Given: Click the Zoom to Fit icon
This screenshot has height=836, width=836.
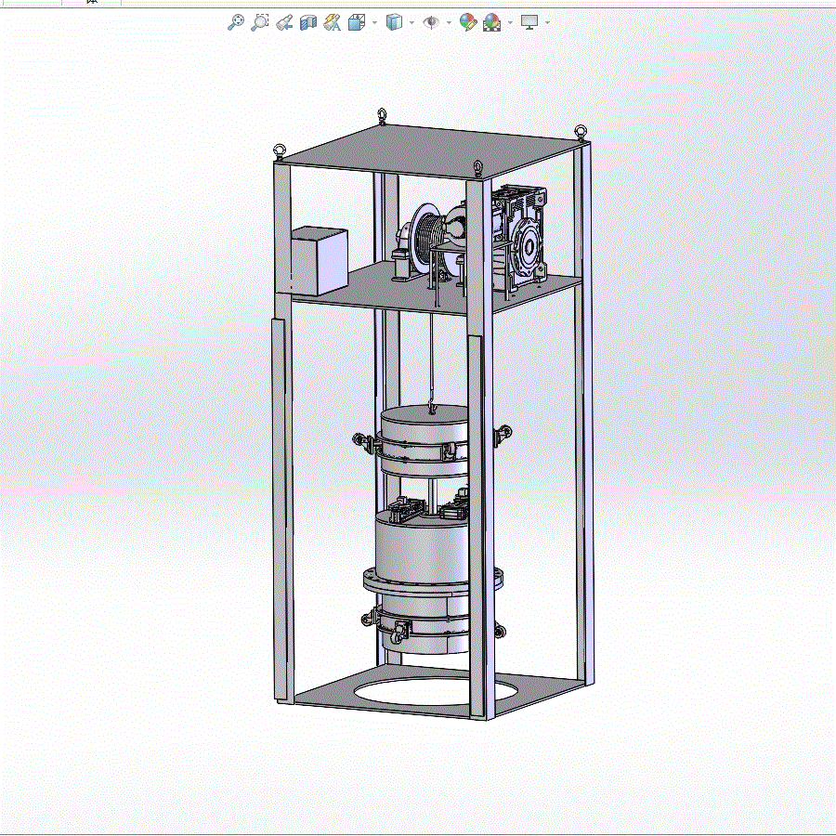Looking at the screenshot, I should [236, 22].
